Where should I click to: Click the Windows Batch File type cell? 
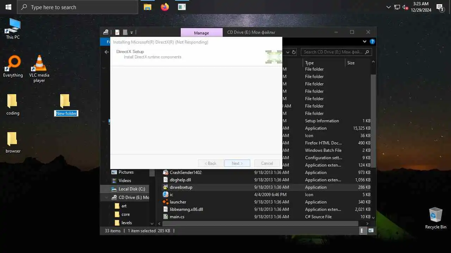pos(323,150)
